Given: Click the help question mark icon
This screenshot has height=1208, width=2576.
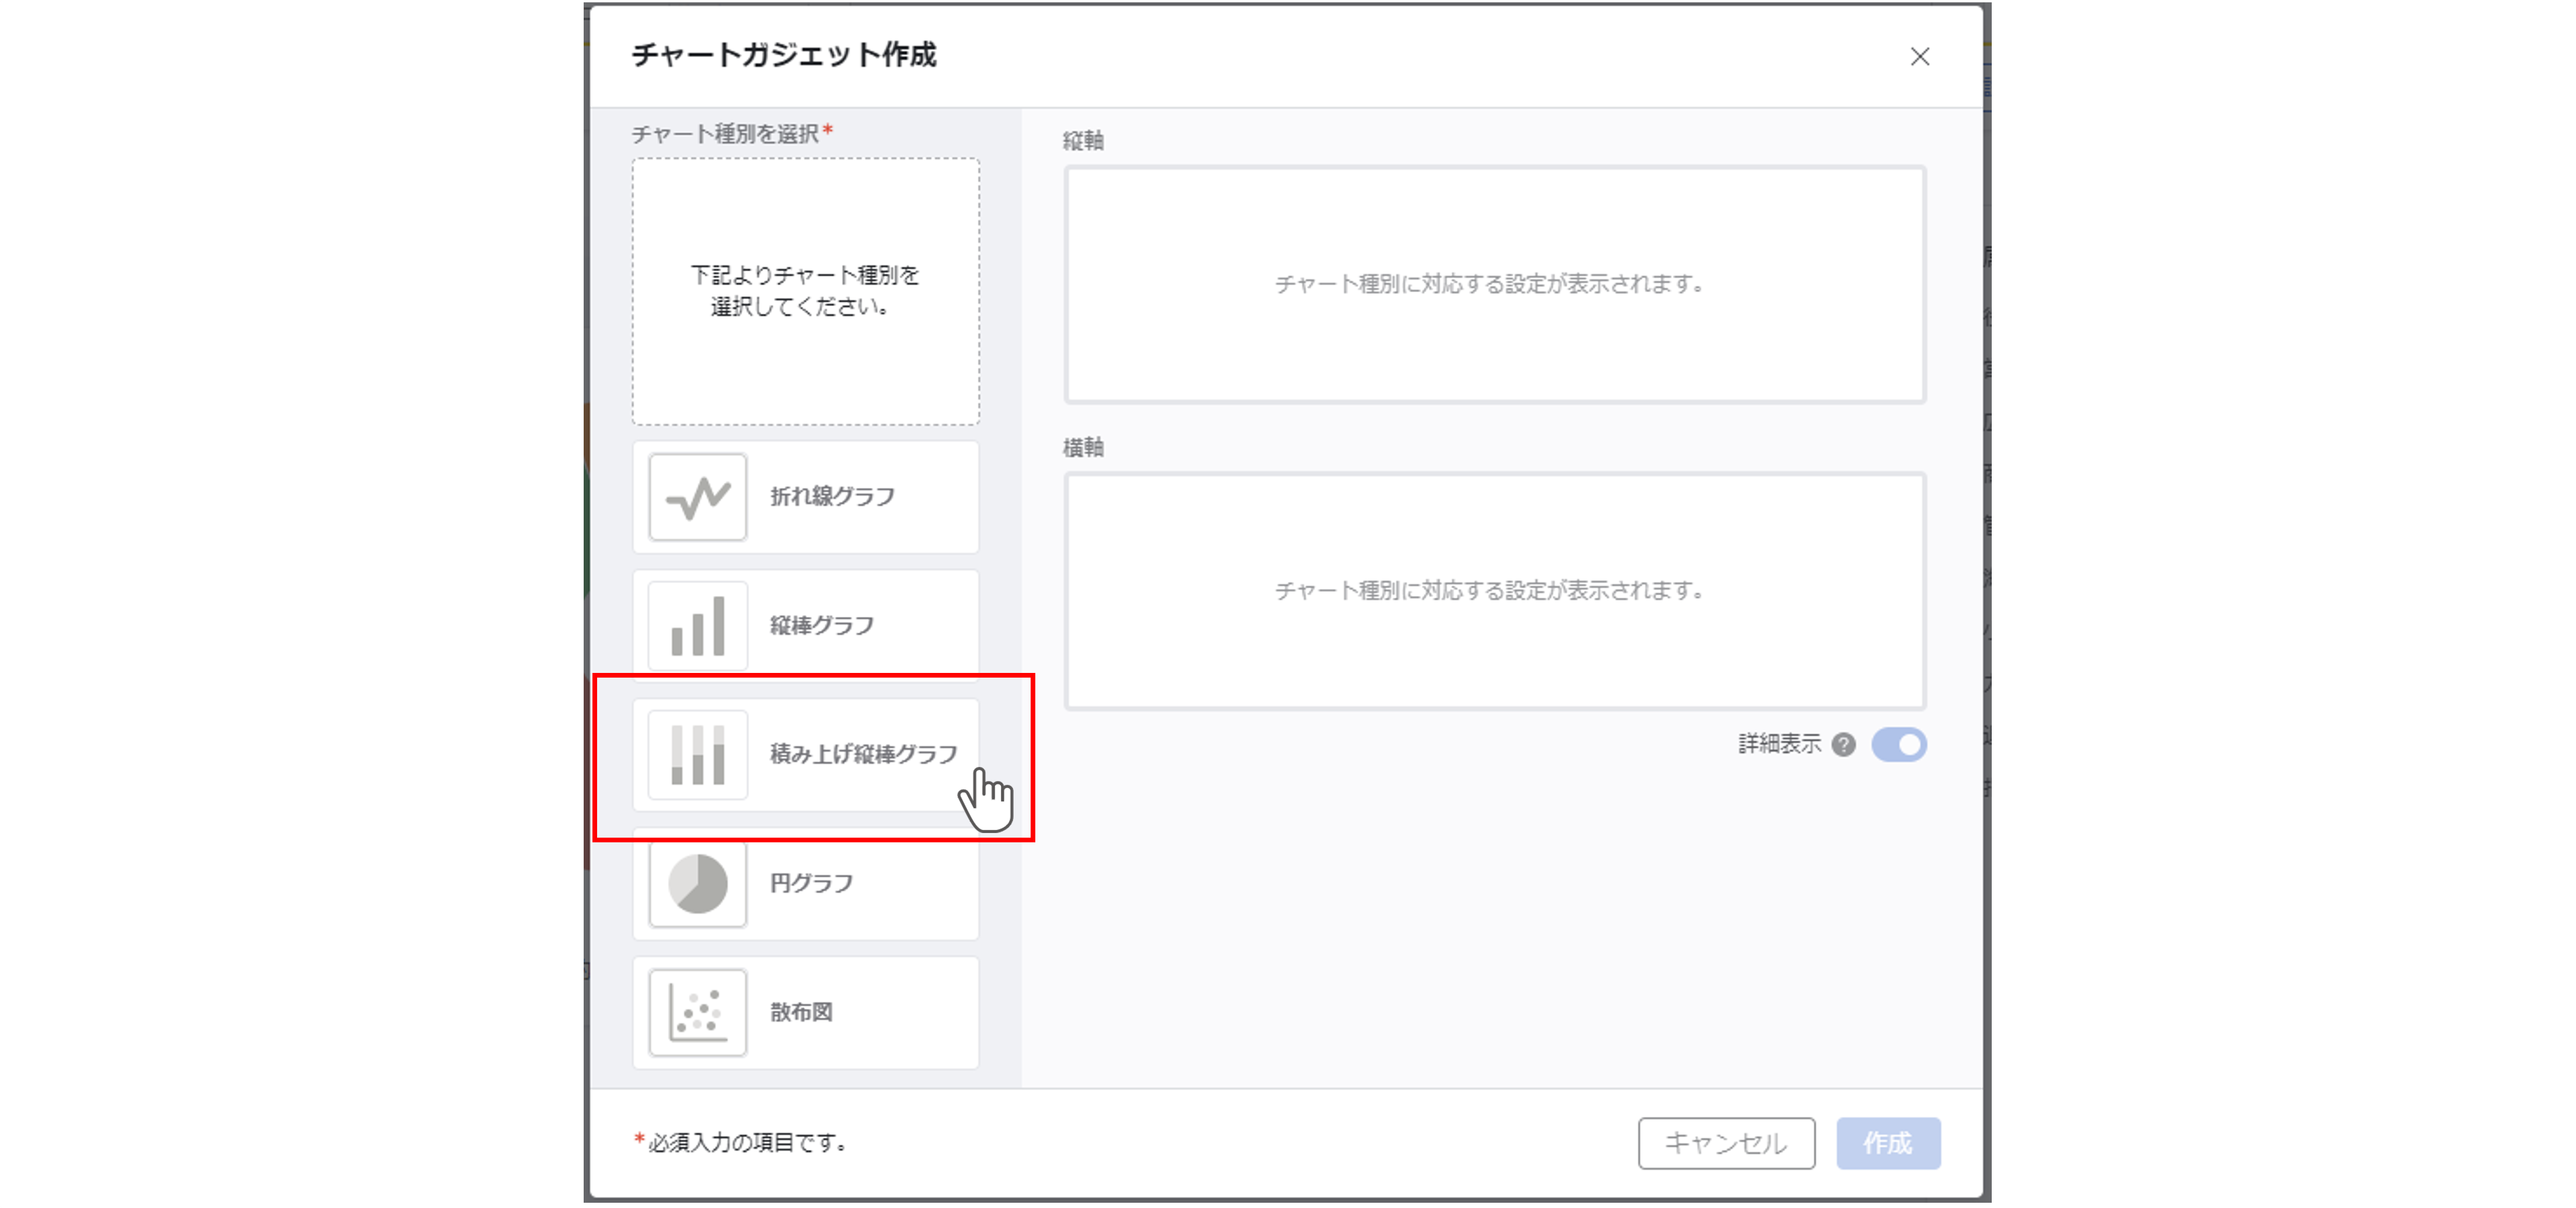Looking at the screenshot, I should point(1843,745).
